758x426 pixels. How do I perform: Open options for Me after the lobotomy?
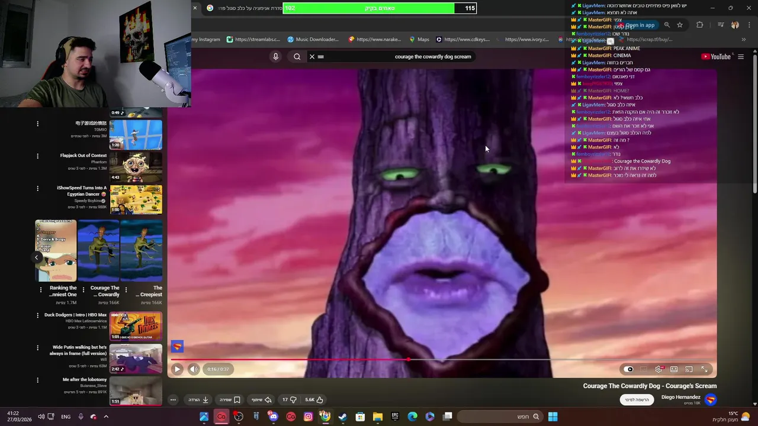37,380
